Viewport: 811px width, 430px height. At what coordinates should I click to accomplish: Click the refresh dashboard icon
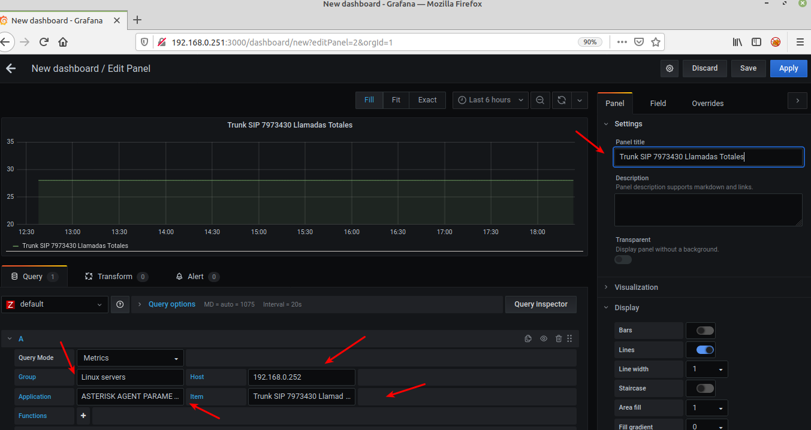pos(562,100)
